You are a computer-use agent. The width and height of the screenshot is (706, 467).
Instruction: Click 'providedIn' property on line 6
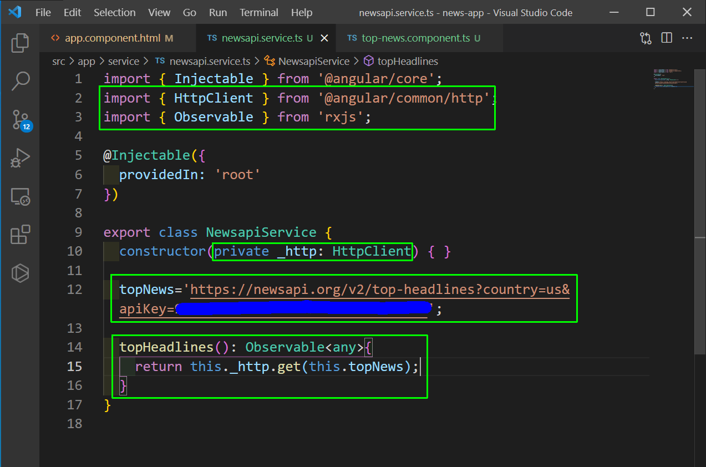pos(159,175)
